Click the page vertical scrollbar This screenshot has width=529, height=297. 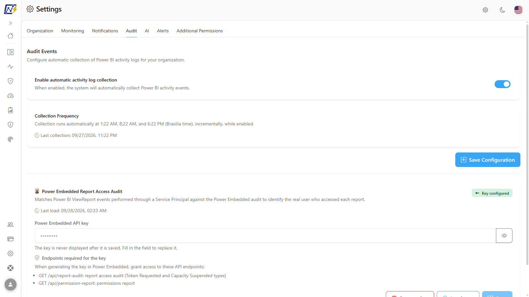click(527, 144)
